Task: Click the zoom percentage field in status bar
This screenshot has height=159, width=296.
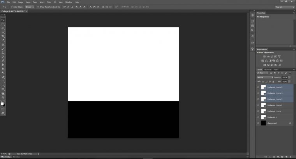Action: (4, 154)
